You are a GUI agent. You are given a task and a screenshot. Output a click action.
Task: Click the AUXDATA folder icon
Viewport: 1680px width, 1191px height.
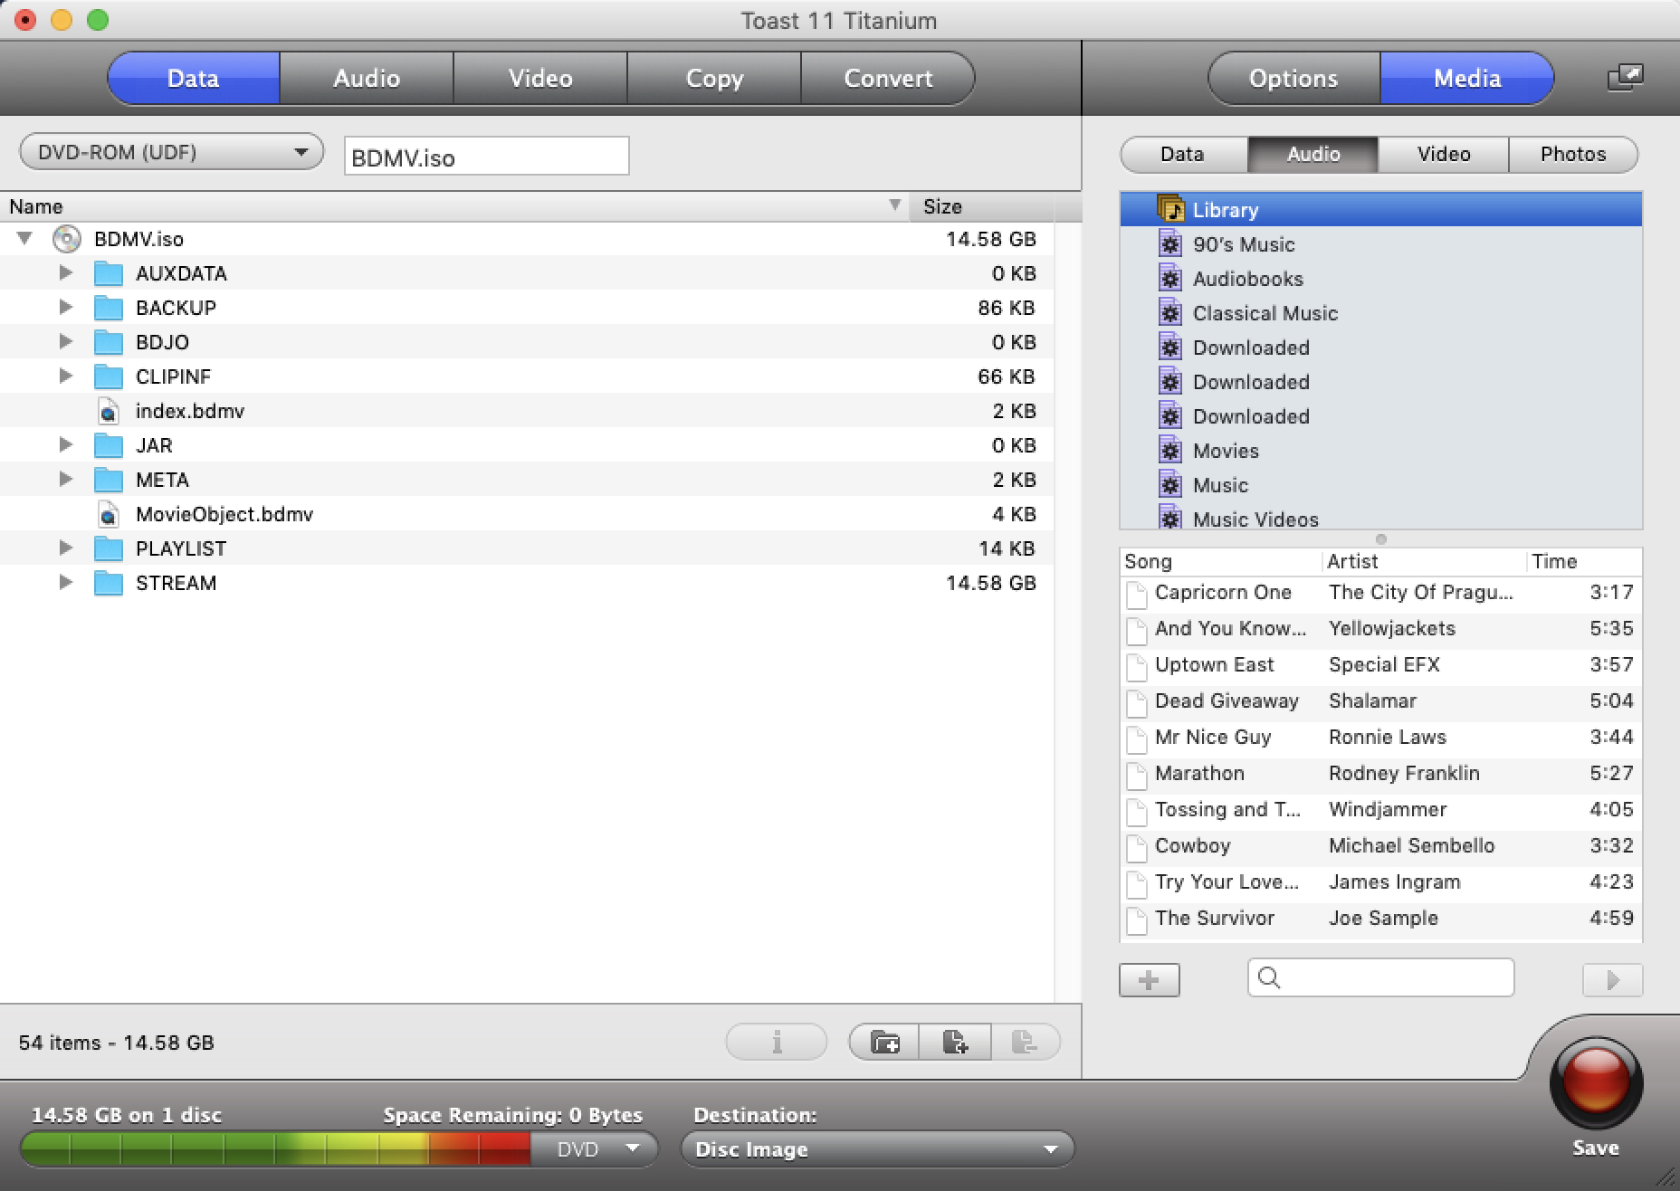pos(109,273)
